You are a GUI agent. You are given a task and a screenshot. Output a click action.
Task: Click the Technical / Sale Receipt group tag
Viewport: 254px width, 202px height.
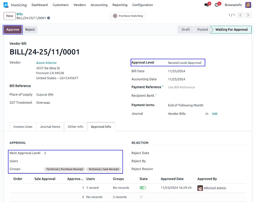click(104, 169)
